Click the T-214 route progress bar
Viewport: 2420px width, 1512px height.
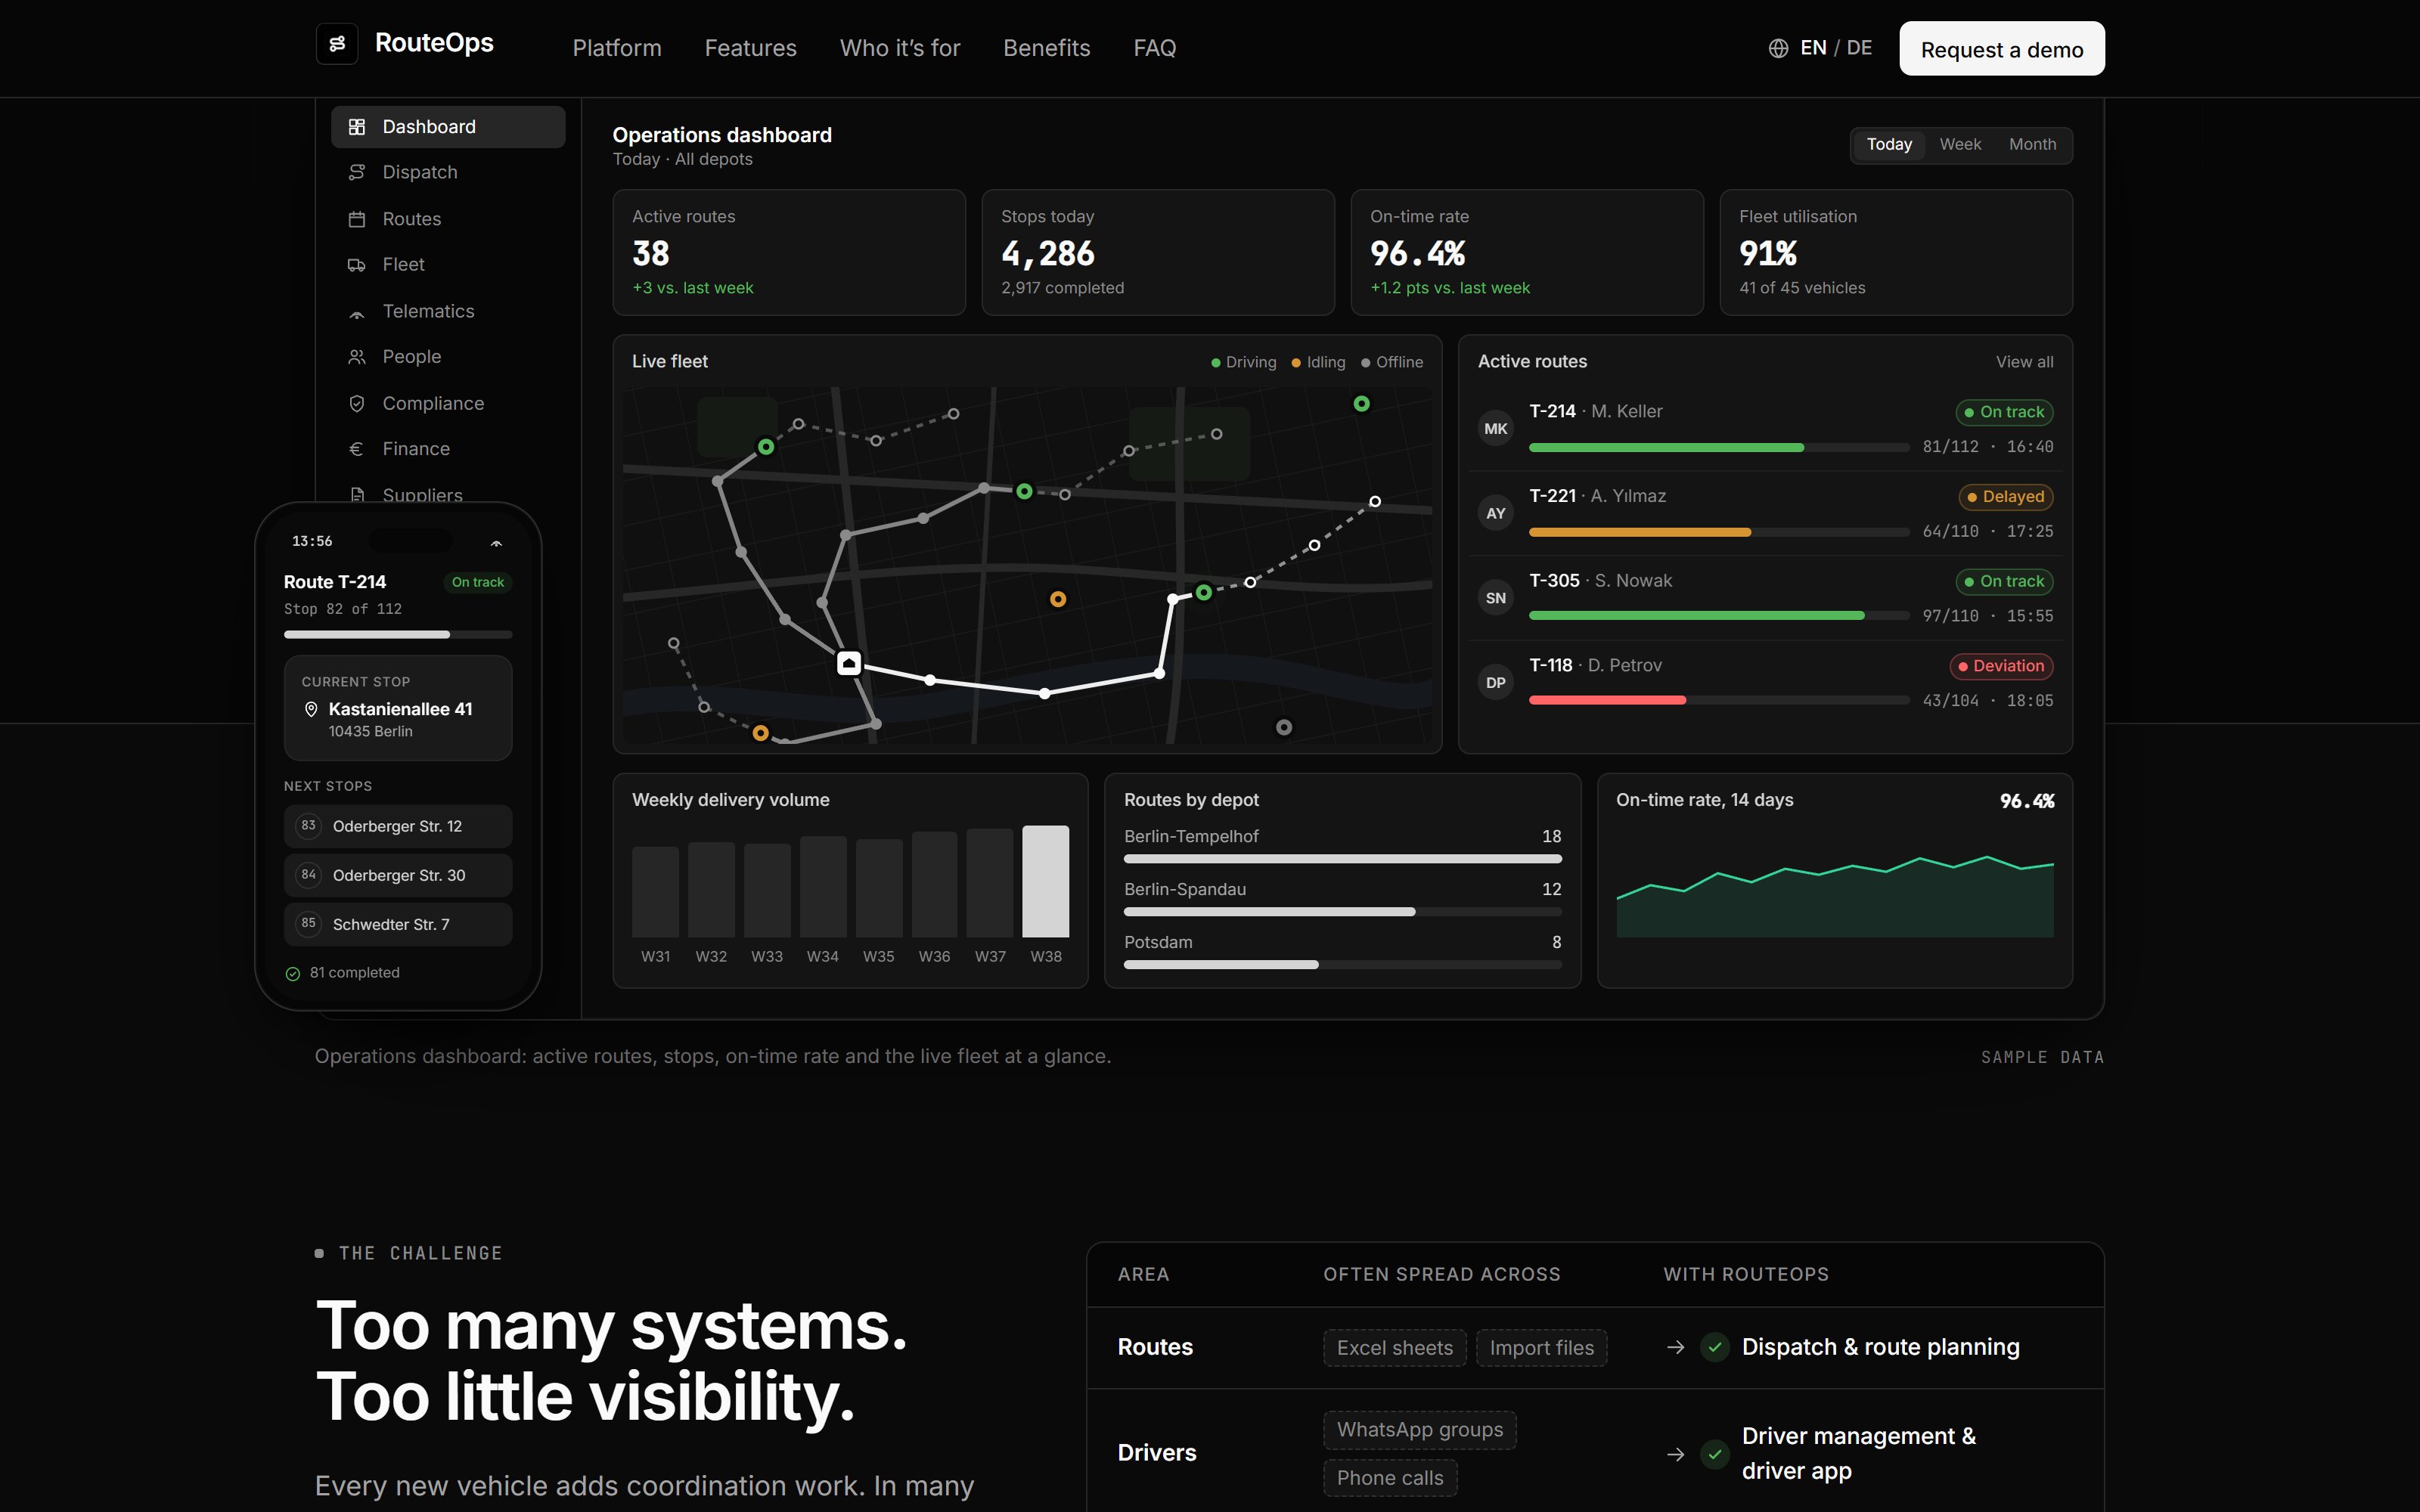tap(1719, 448)
